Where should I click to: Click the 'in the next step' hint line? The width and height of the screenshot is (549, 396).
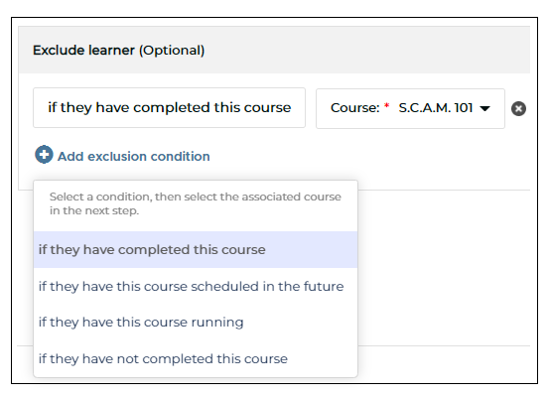point(94,210)
